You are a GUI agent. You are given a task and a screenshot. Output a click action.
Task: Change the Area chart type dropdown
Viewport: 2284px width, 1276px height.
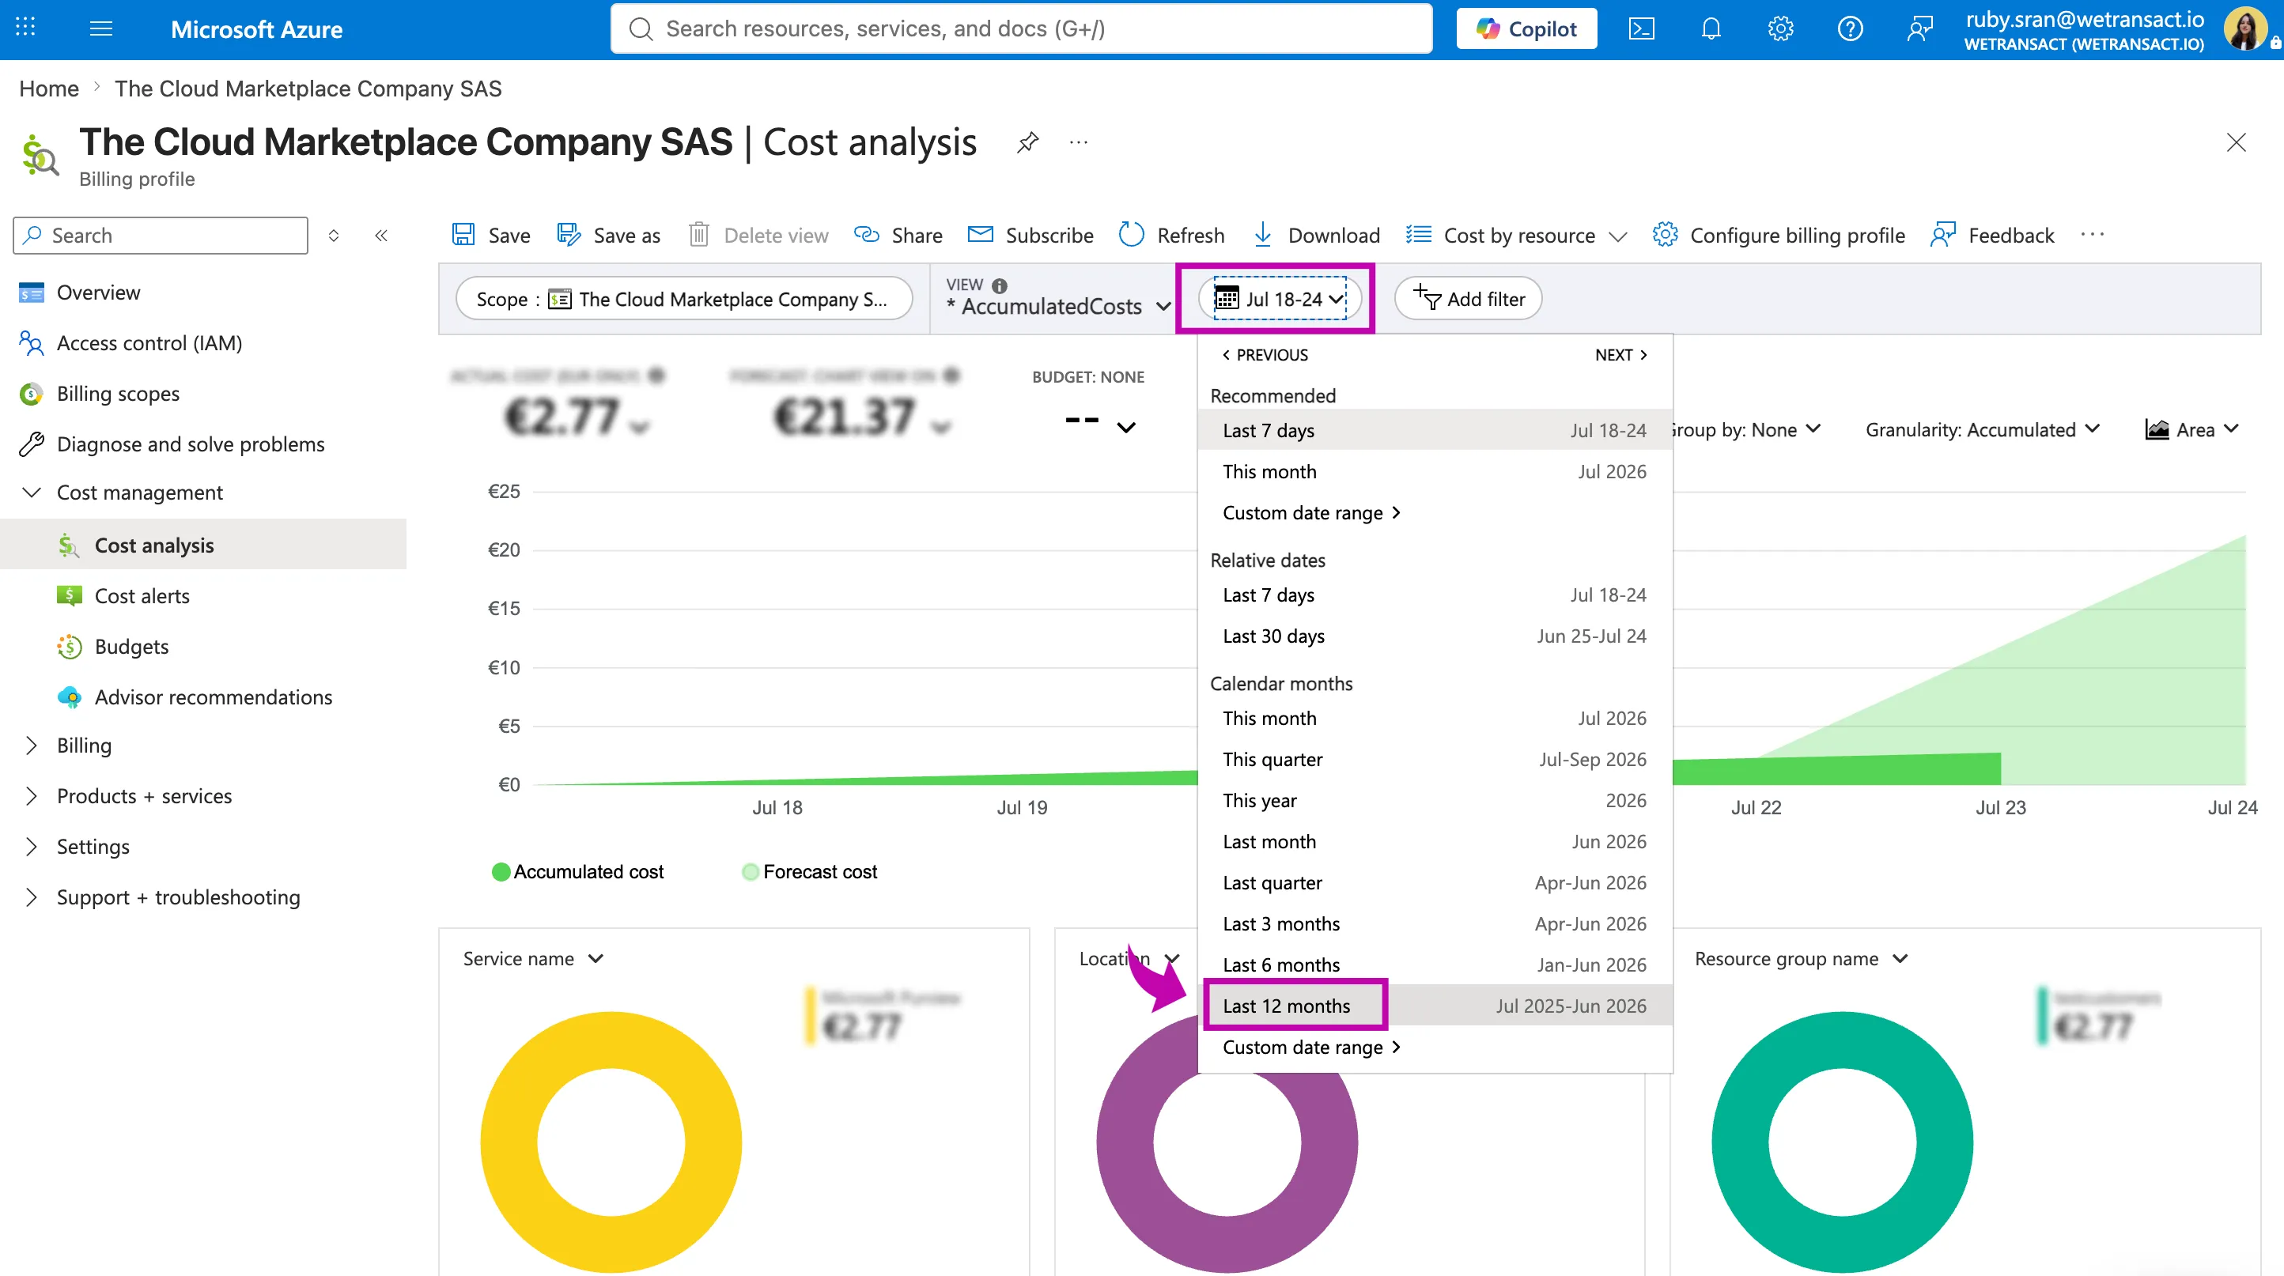[2191, 428]
